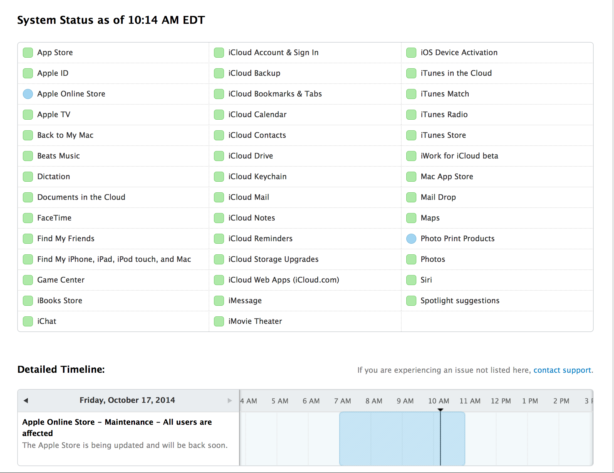614x473 pixels.
Task: Click the iWork for iCloud beta label
Action: click(x=459, y=156)
